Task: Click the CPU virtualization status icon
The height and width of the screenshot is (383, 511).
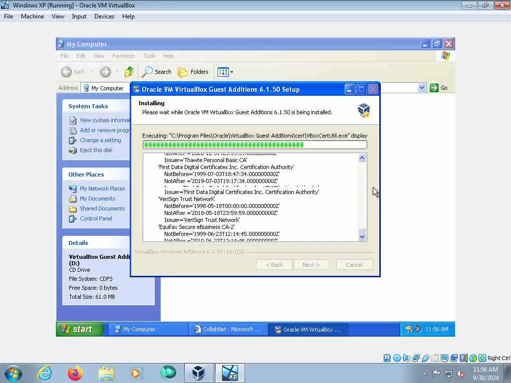Action: coord(463,358)
